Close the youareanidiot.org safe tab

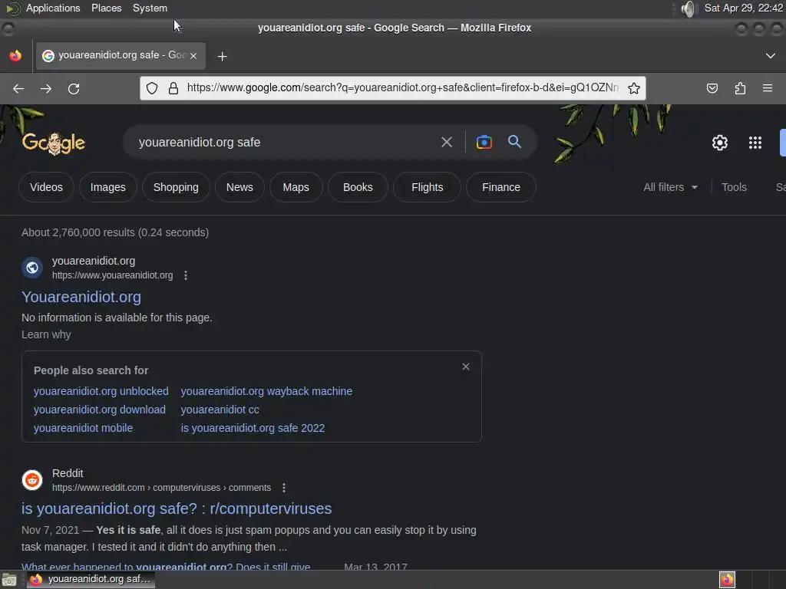[x=193, y=56]
